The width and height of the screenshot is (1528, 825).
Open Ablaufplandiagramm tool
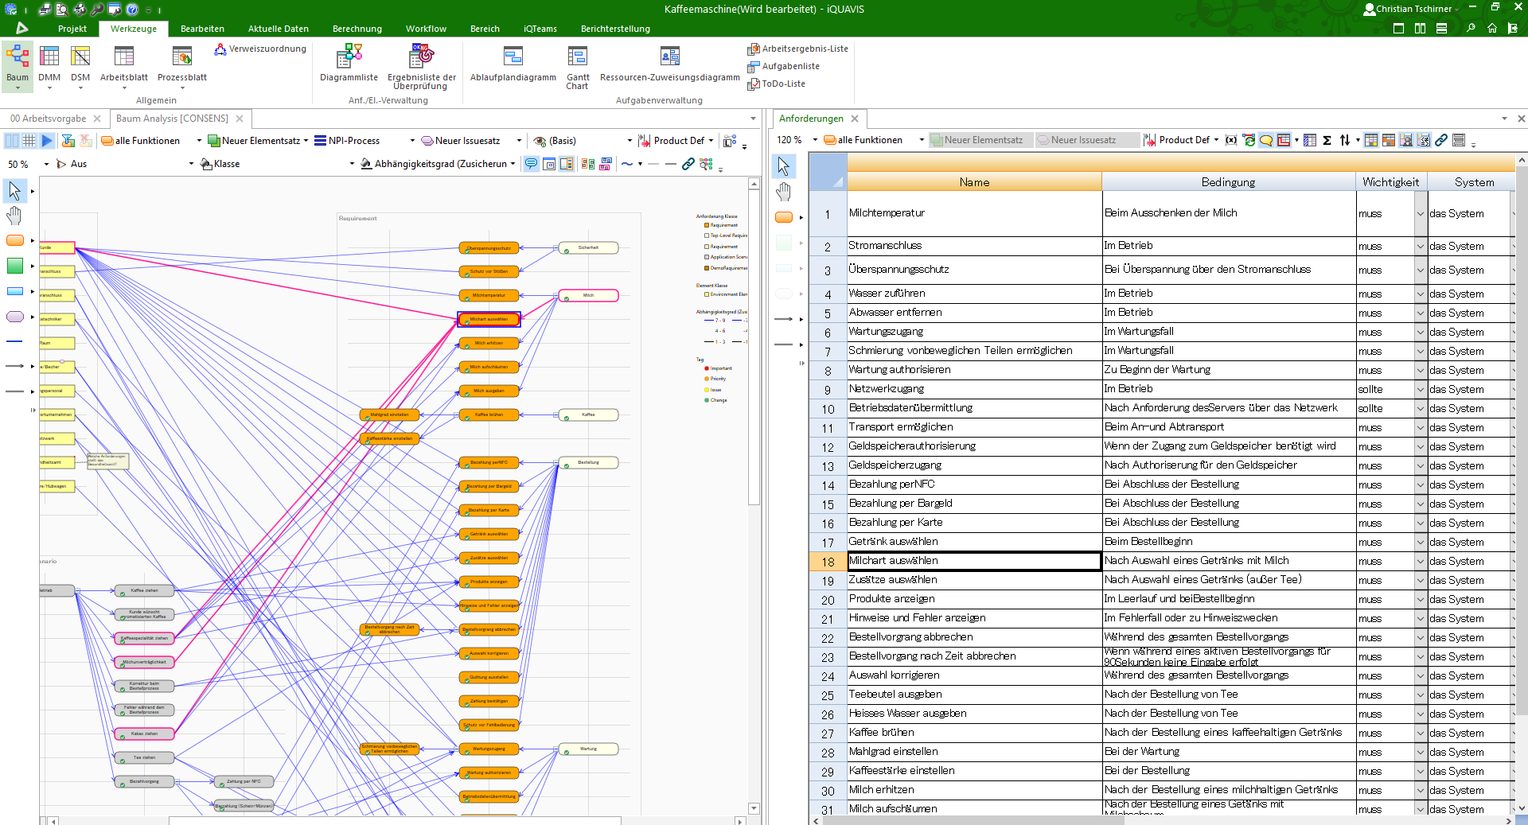(x=513, y=64)
